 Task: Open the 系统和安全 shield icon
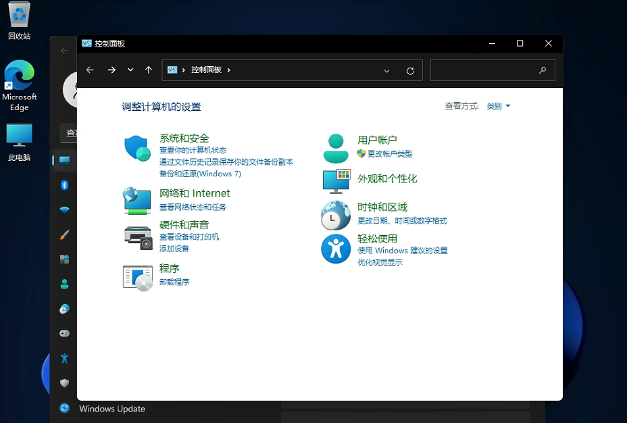(x=136, y=149)
